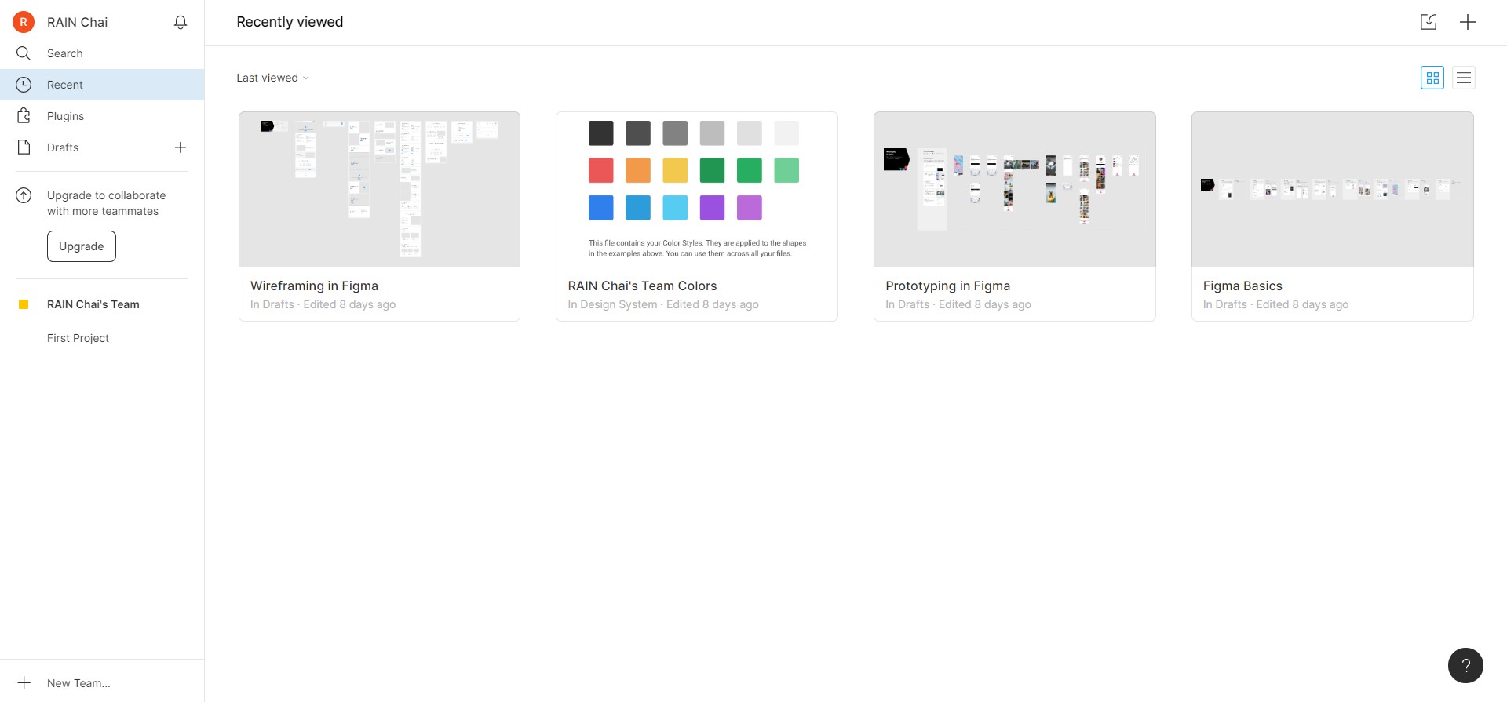Click the blue swatch in Team Colors preview
The width and height of the screenshot is (1507, 702).
coord(600,207)
